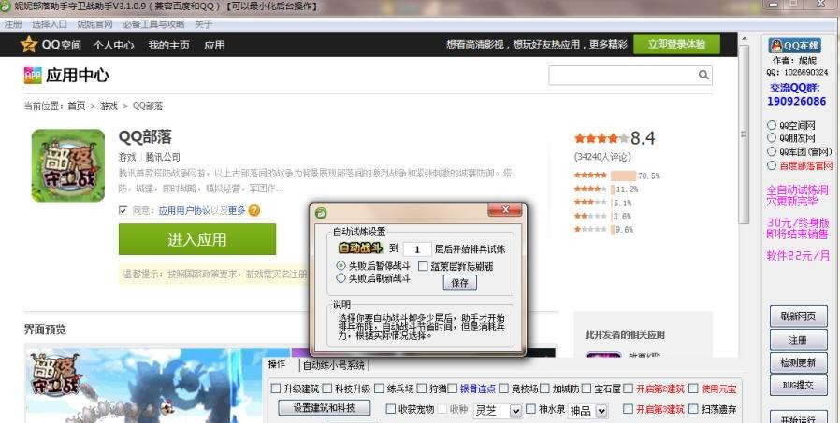840x423 pixels.
Task: Click the browser vertical scrollbar
Action: tap(743, 134)
